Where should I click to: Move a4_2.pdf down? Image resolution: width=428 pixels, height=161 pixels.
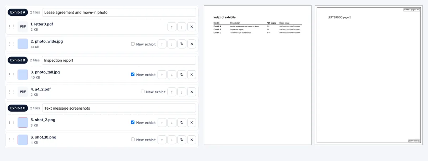click(182, 92)
